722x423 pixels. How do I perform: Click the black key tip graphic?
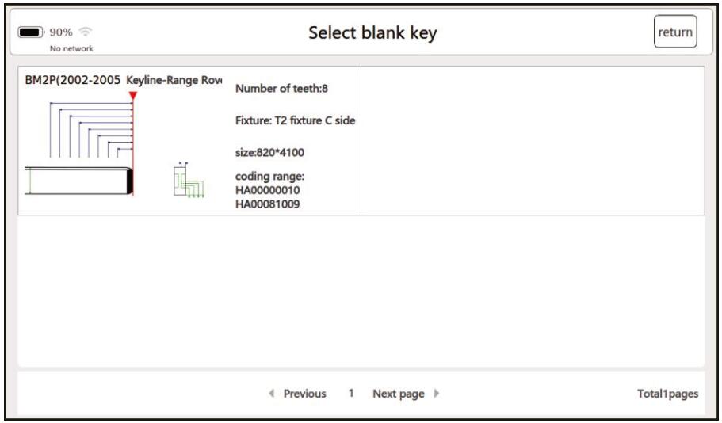[130, 181]
